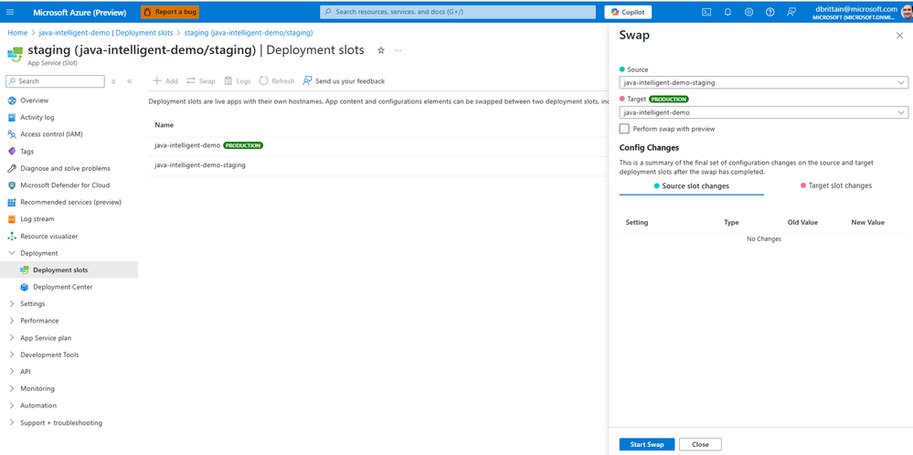This screenshot has width=913, height=455.
Task: Click Log stream icon
Action: [x=11, y=219]
